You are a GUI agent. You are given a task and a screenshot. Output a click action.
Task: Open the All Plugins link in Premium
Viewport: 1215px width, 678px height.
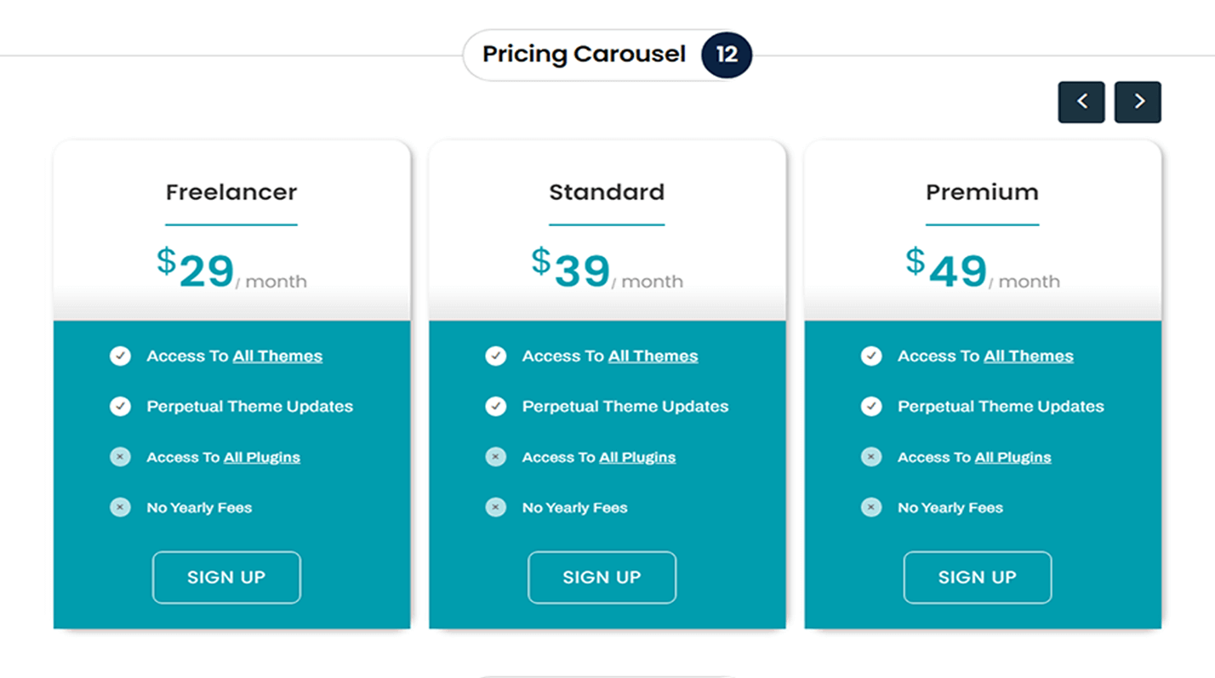(1012, 458)
